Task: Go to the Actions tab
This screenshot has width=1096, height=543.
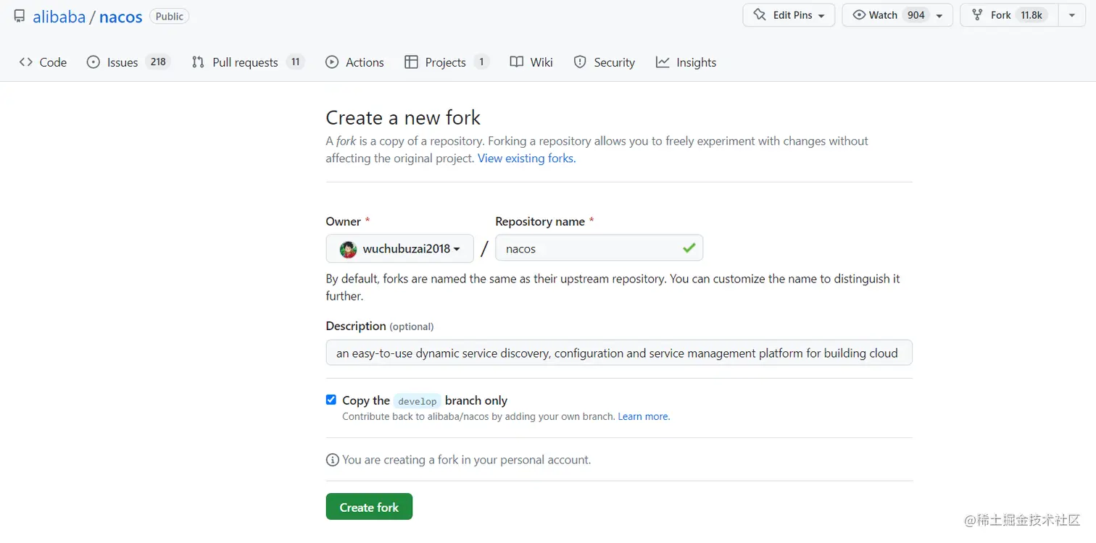Action: point(354,62)
